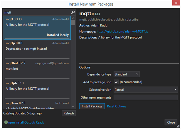Click the package list scrollbar up arrow
This screenshot has height=130, width=182.
(x=73, y=18)
